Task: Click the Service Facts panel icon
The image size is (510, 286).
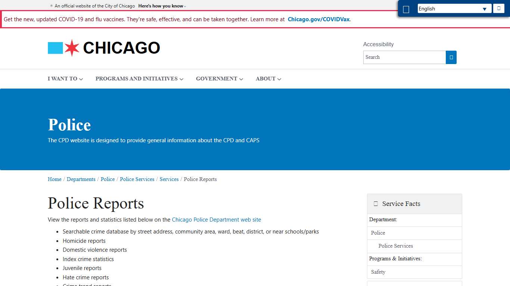Action: [376, 203]
